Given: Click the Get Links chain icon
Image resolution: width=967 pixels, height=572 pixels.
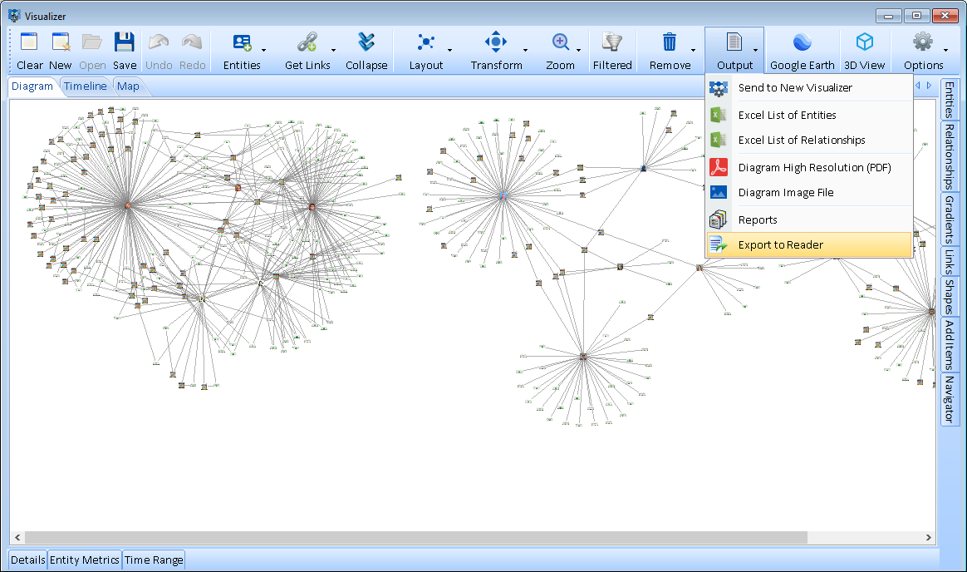Looking at the screenshot, I should [307, 42].
